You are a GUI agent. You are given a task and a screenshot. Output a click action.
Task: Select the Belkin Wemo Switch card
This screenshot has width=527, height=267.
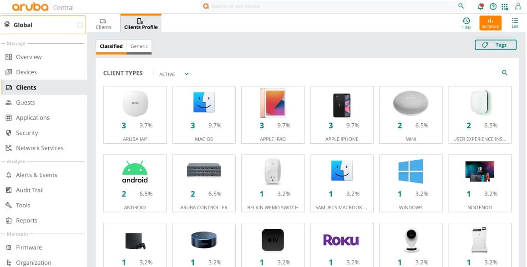tap(273, 183)
